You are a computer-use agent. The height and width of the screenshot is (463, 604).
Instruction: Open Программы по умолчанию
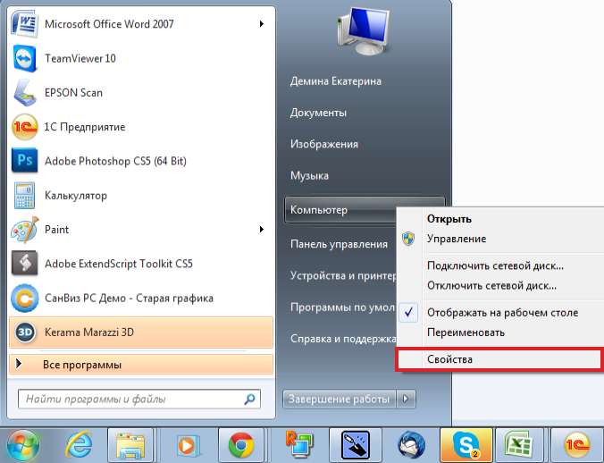[342, 307]
